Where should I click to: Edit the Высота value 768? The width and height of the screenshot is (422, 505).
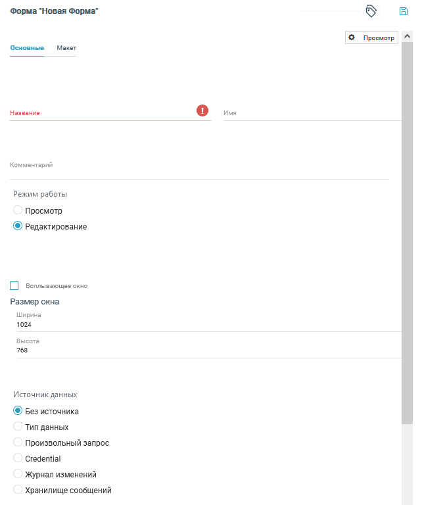(x=197, y=350)
